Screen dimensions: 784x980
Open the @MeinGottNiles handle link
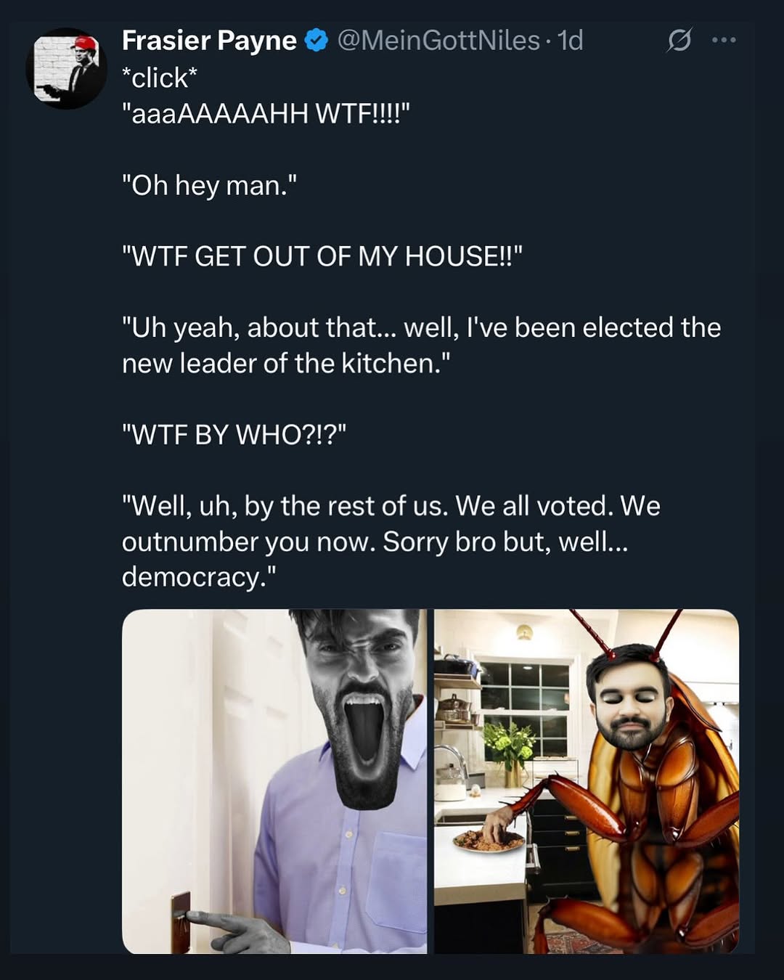click(438, 41)
